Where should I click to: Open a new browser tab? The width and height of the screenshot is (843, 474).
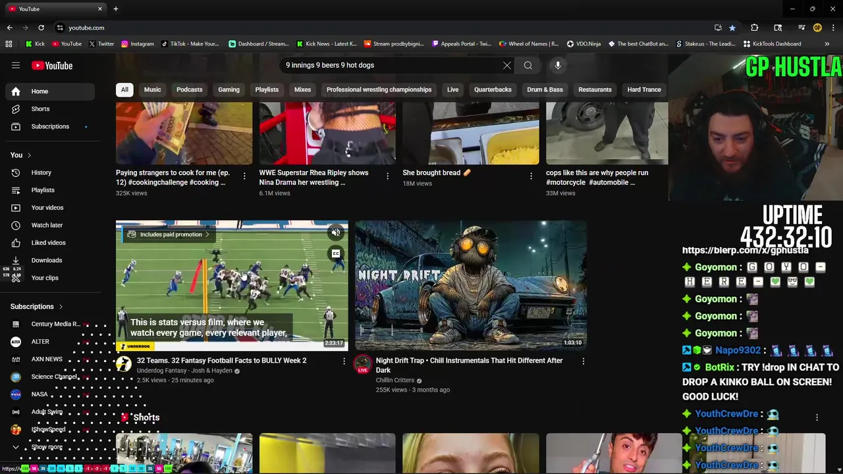[x=115, y=9]
